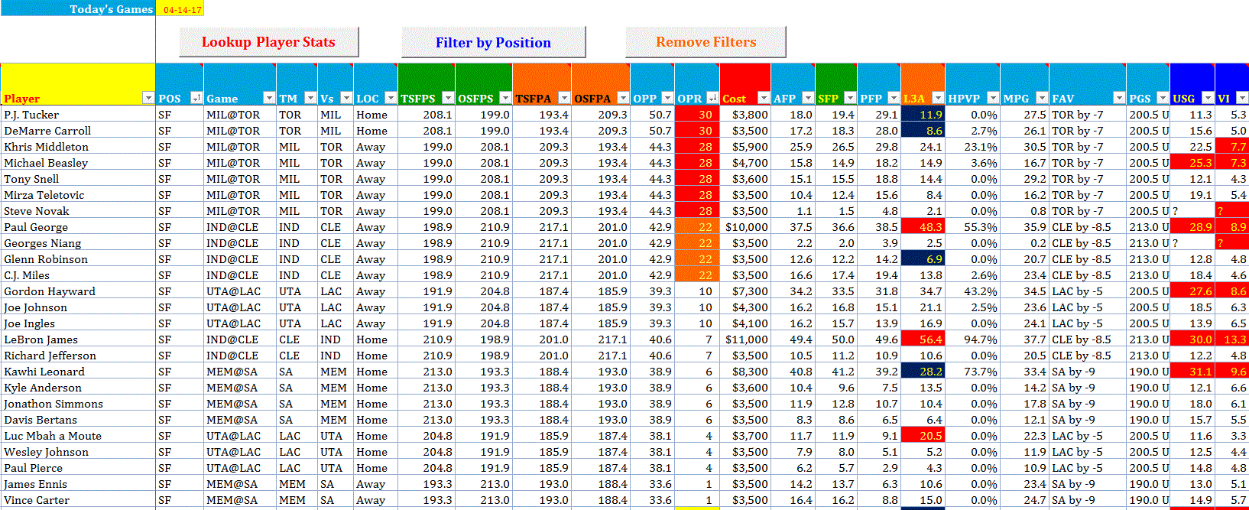1249x510 pixels.
Task: Select the Today's Games header cell
Action: (x=78, y=9)
